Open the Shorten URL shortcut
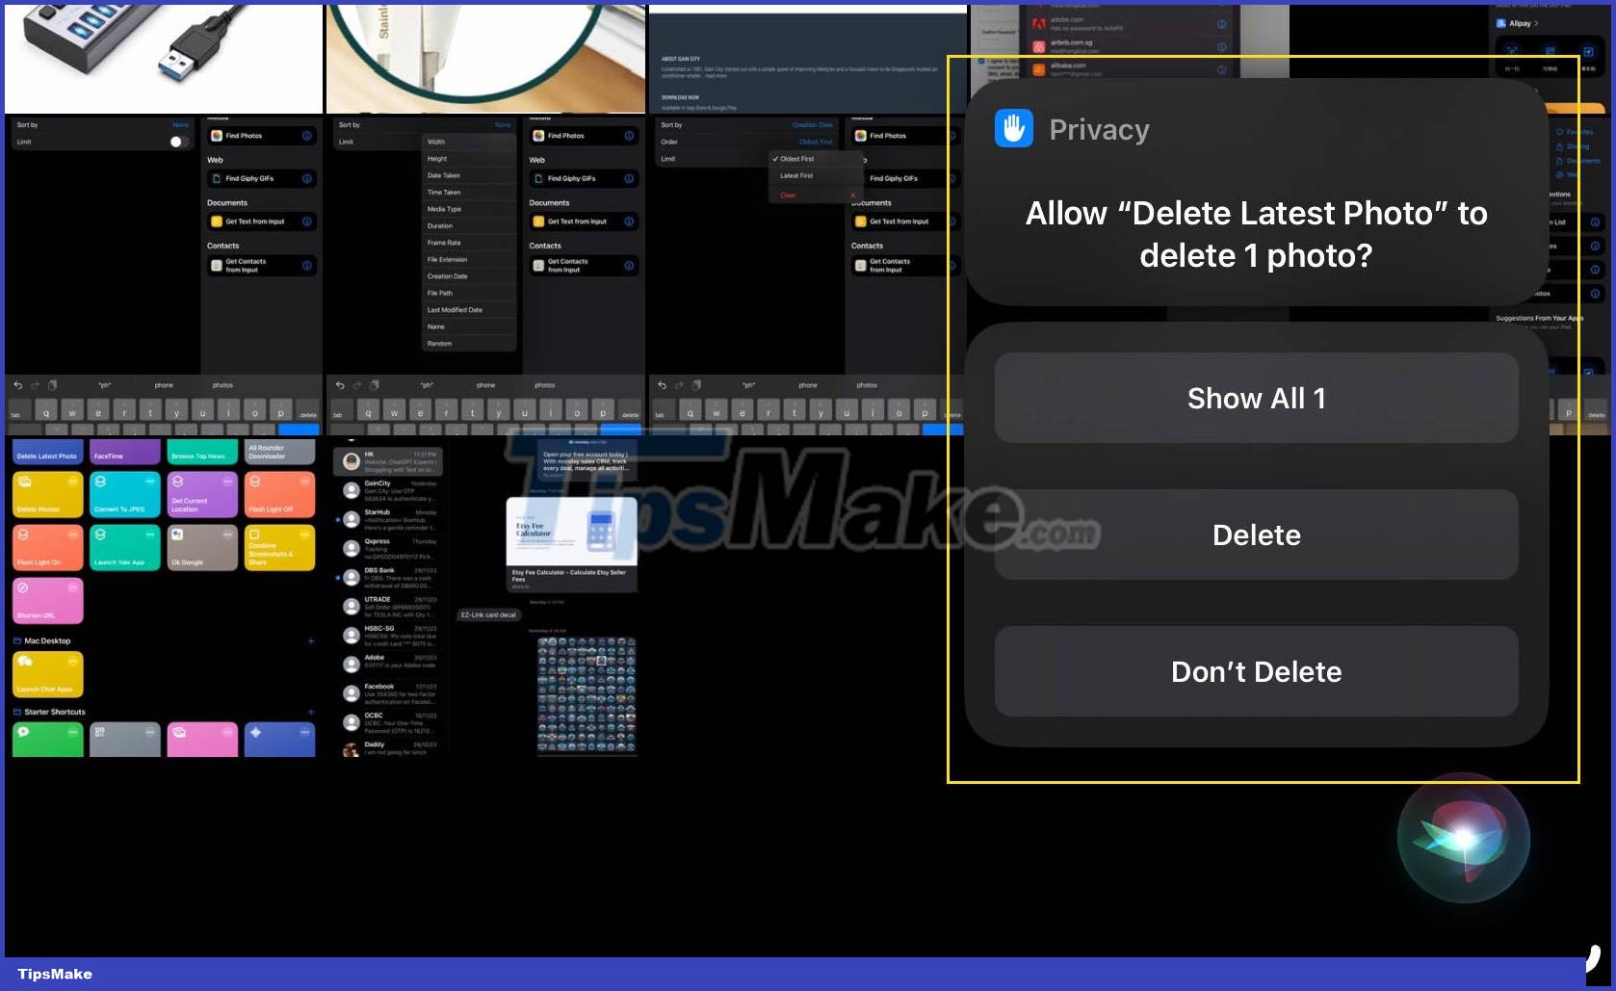 tap(47, 600)
